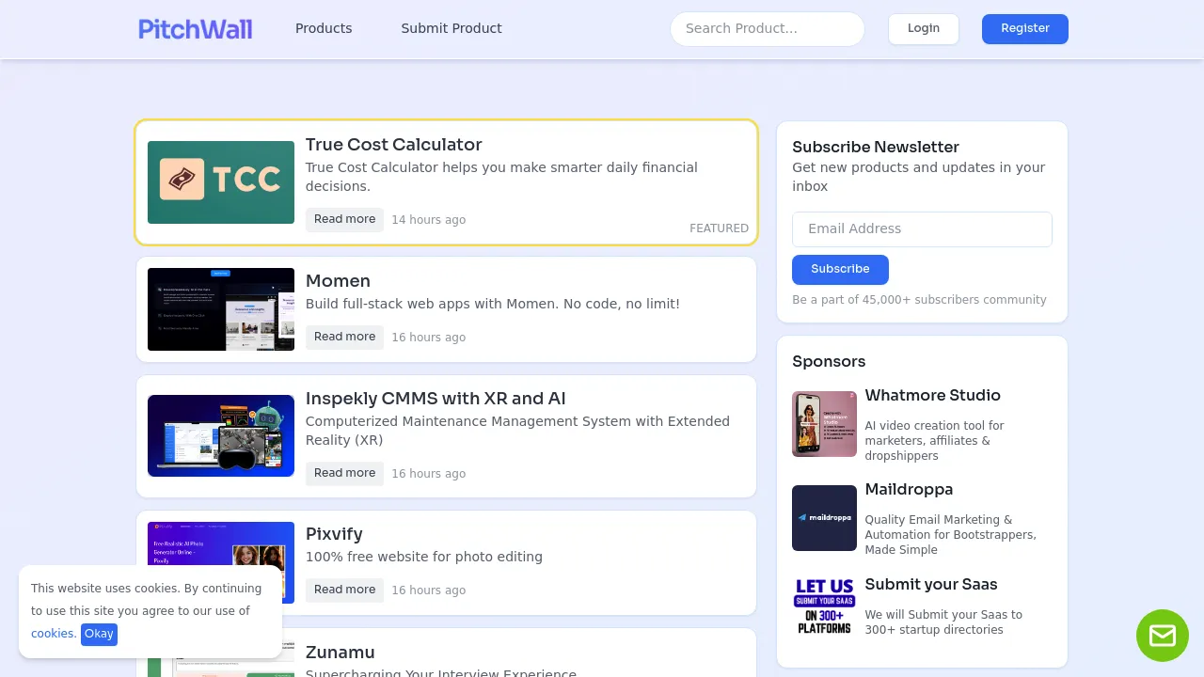Screen dimensions: 1204x677
Task: Open the True Cost Calculator title
Action: (x=393, y=145)
